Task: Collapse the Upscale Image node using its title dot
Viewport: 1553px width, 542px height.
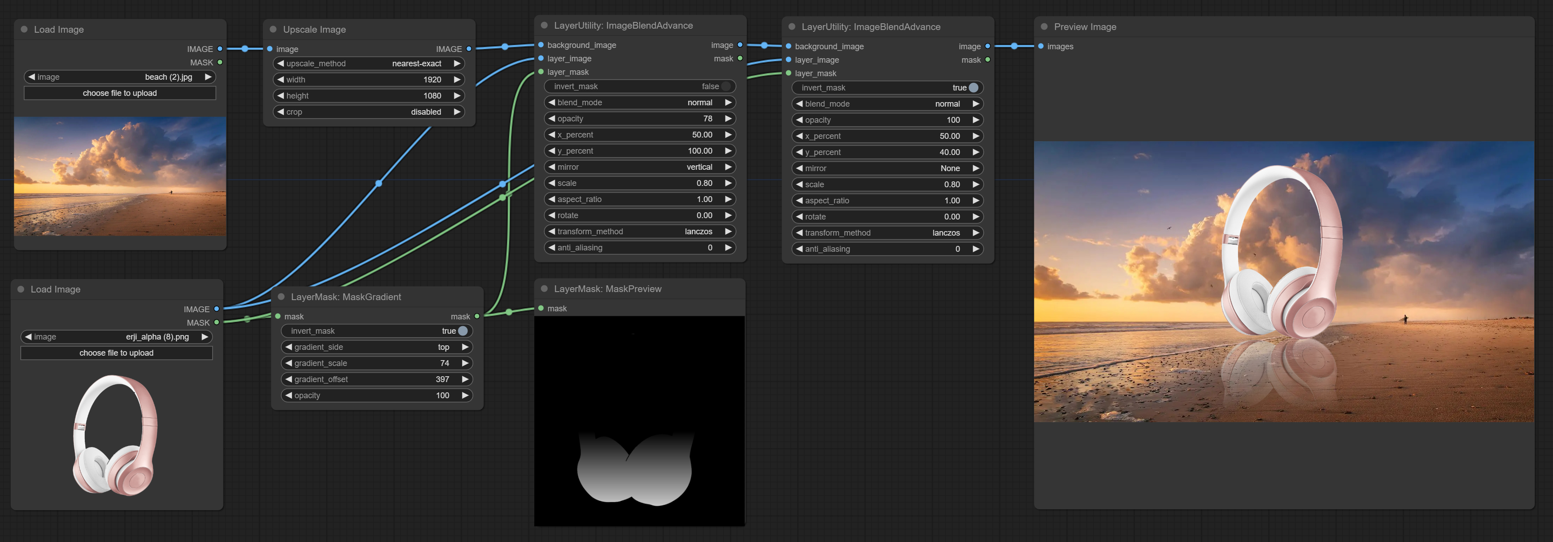Action: [x=273, y=30]
